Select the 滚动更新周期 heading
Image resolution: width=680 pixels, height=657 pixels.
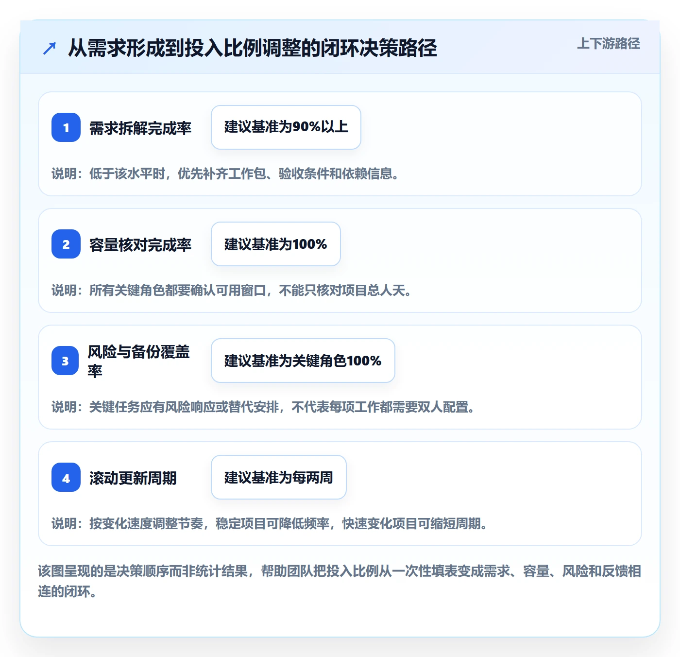coord(133,478)
